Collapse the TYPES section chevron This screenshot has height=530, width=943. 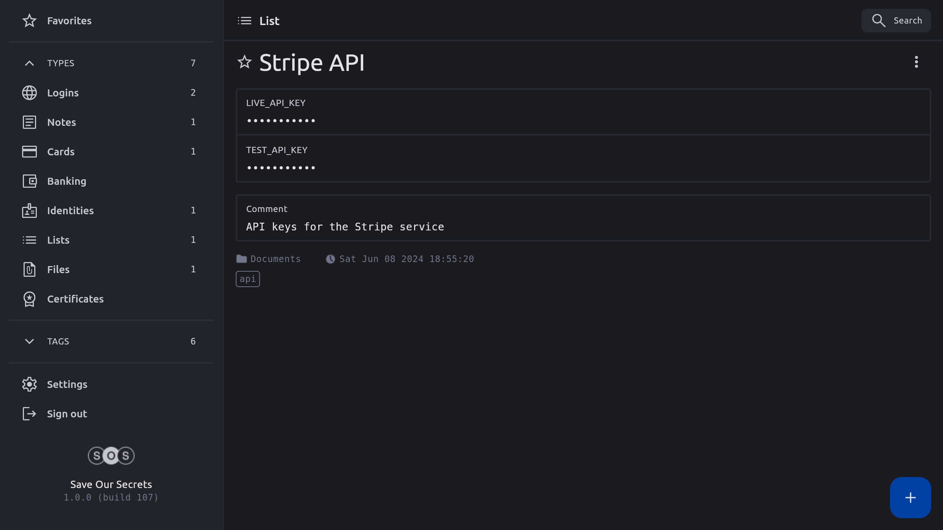click(x=29, y=63)
